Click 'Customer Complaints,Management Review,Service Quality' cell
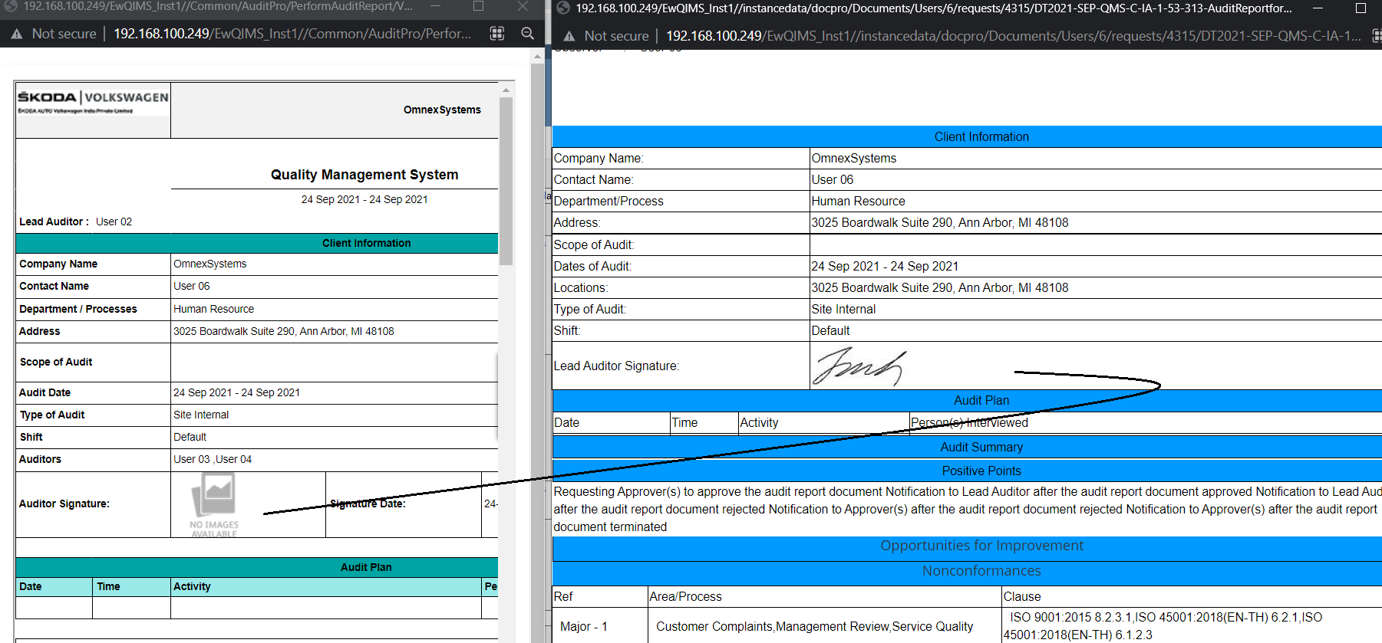1382x643 pixels. click(x=815, y=626)
